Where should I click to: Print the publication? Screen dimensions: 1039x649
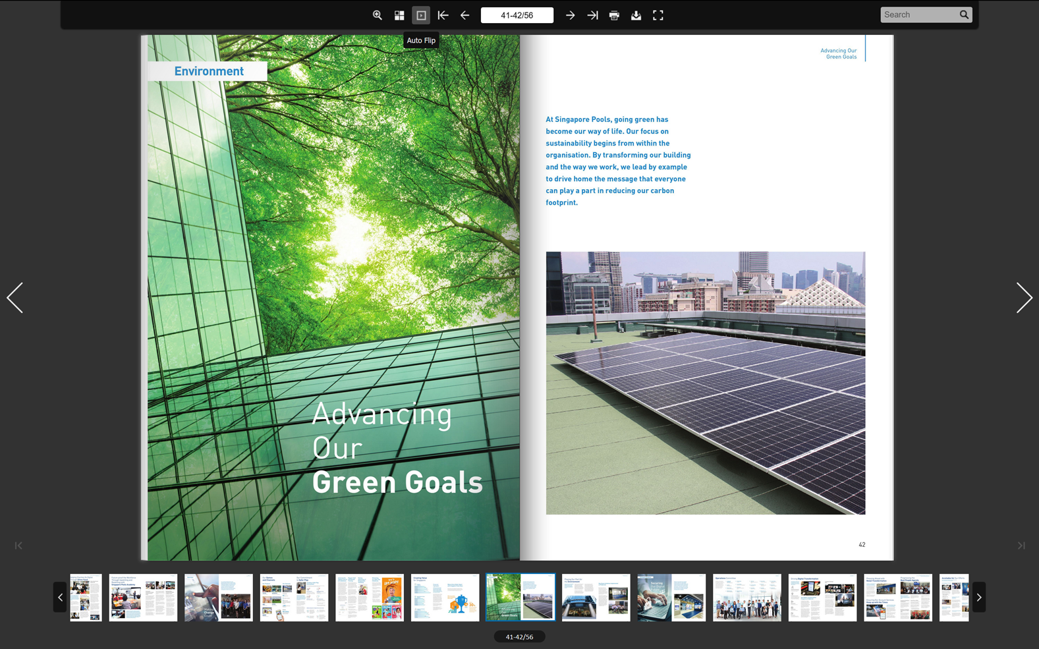pyautogui.click(x=614, y=15)
